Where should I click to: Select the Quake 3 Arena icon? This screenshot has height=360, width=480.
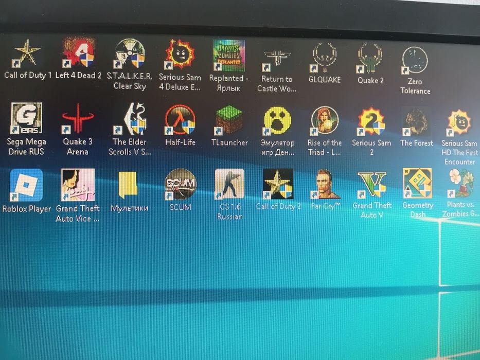78,119
